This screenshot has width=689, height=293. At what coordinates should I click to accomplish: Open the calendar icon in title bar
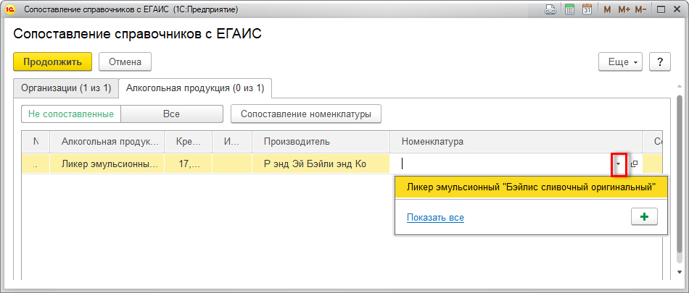coord(587,10)
